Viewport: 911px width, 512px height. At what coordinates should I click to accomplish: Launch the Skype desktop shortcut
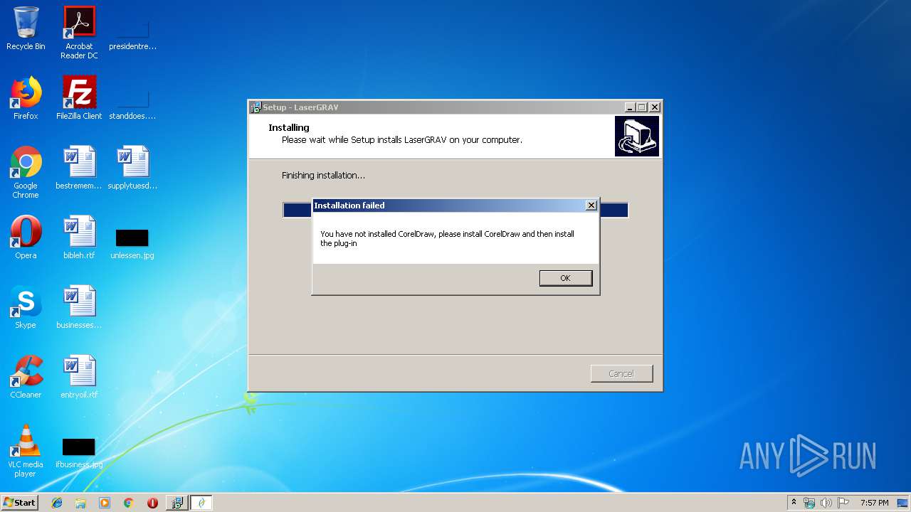26,308
